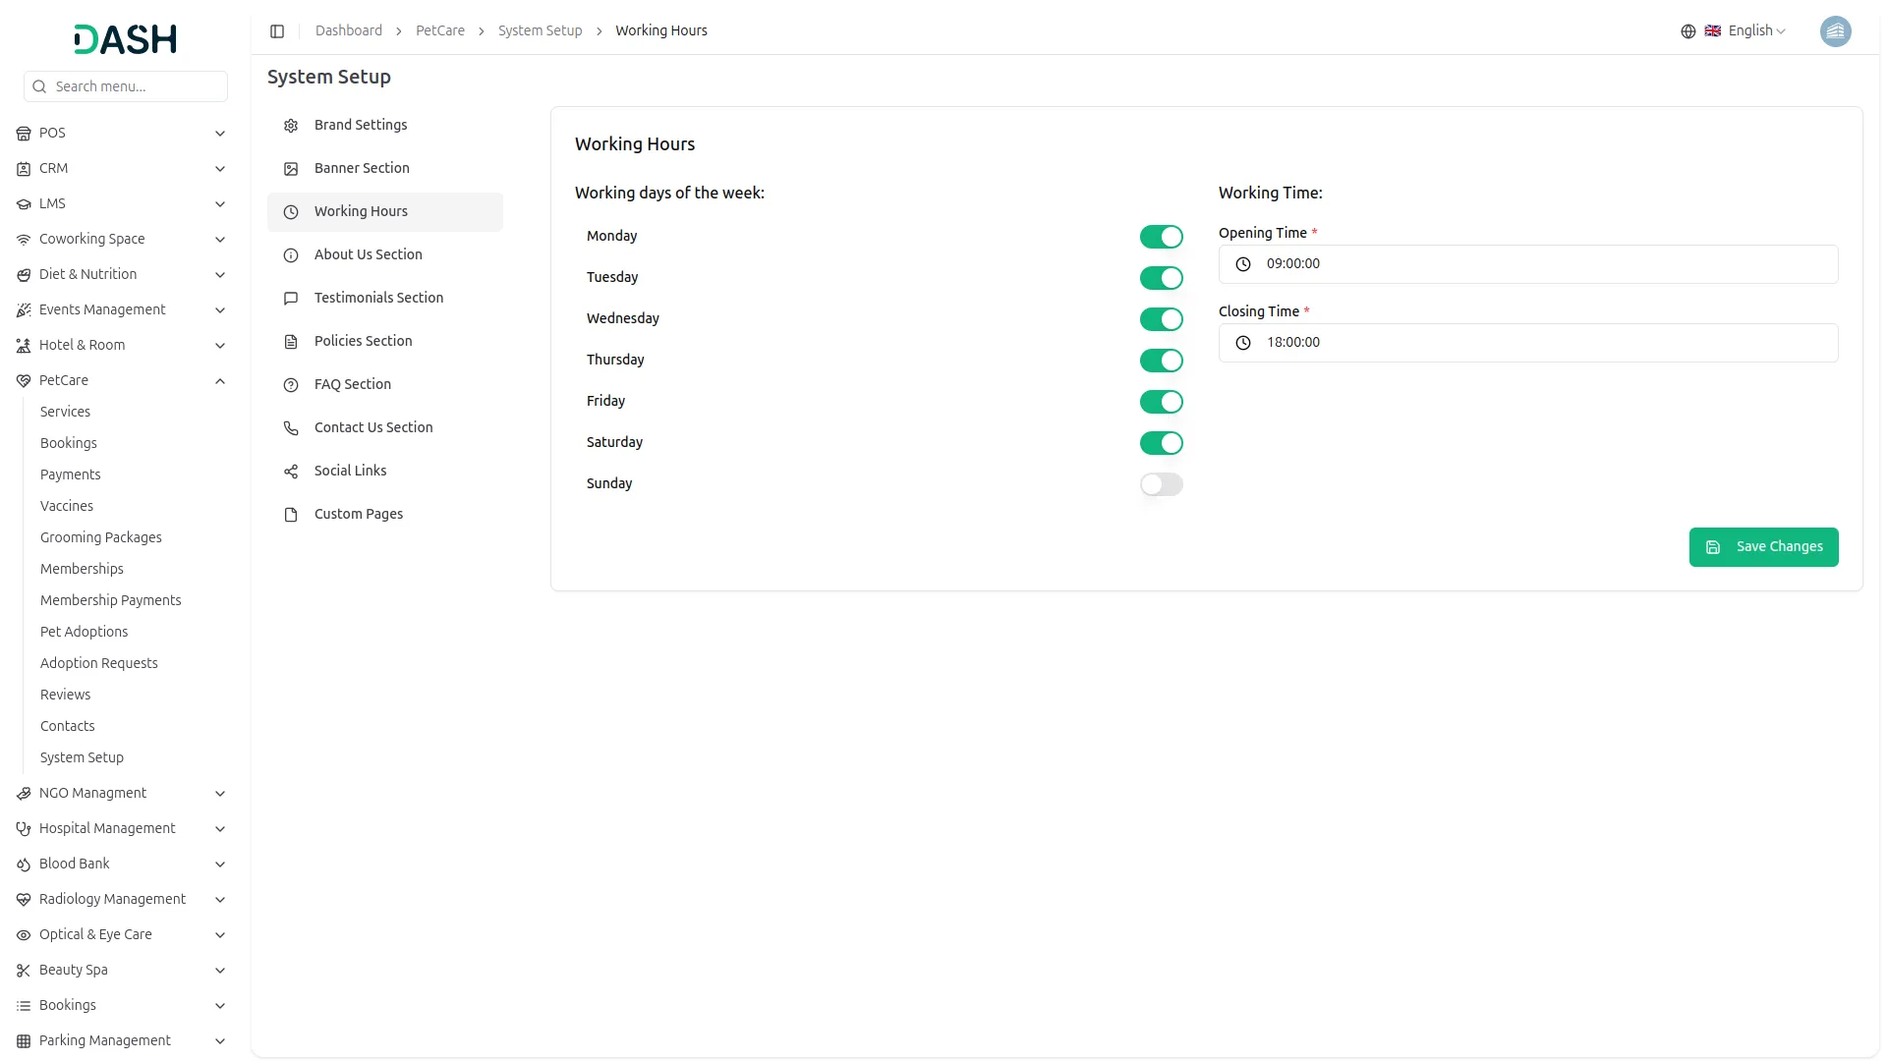Click the System Setup breadcrumb link
Screen dimensions: 1887x1061
click(540, 31)
